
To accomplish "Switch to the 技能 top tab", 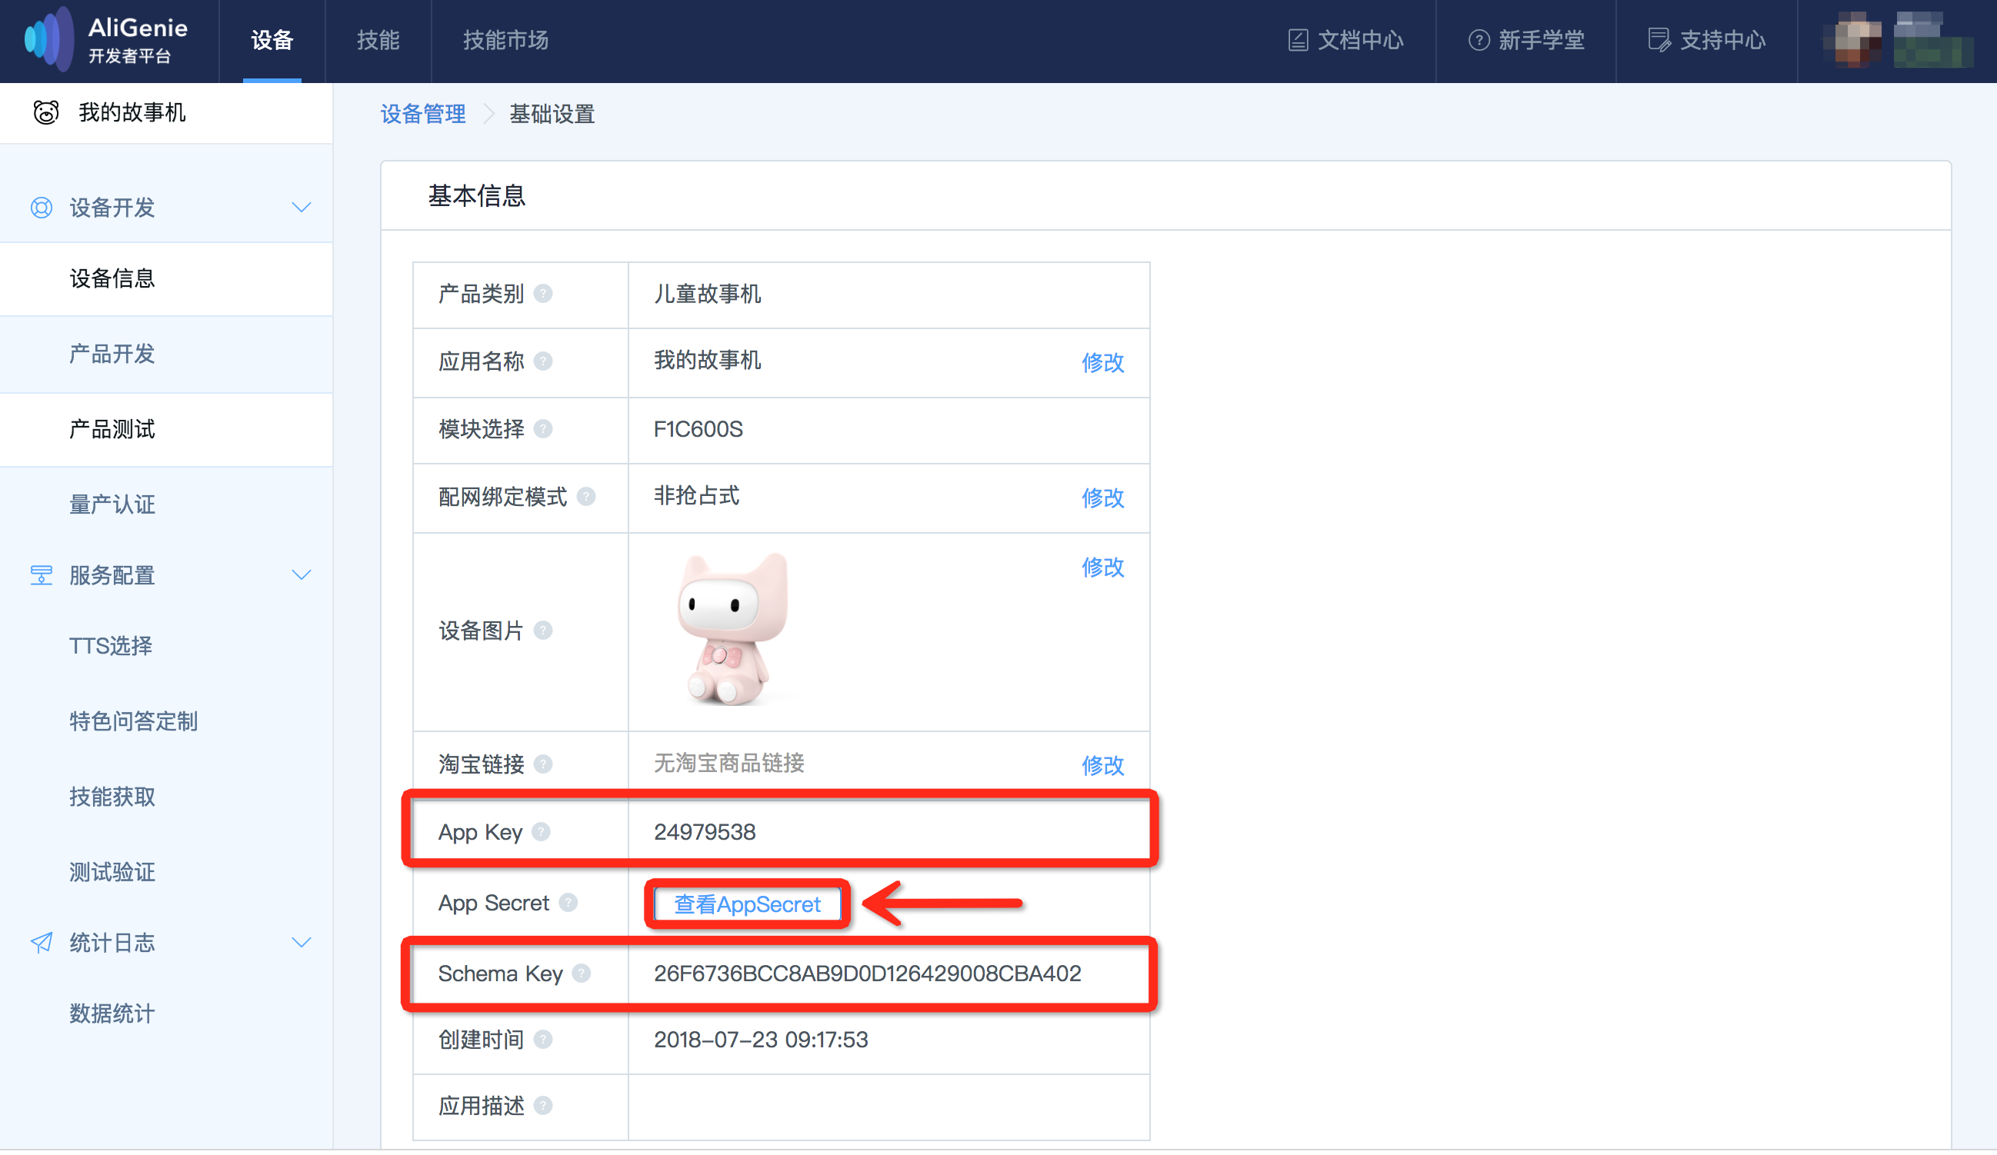I will pyautogui.click(x=378, y=40).
